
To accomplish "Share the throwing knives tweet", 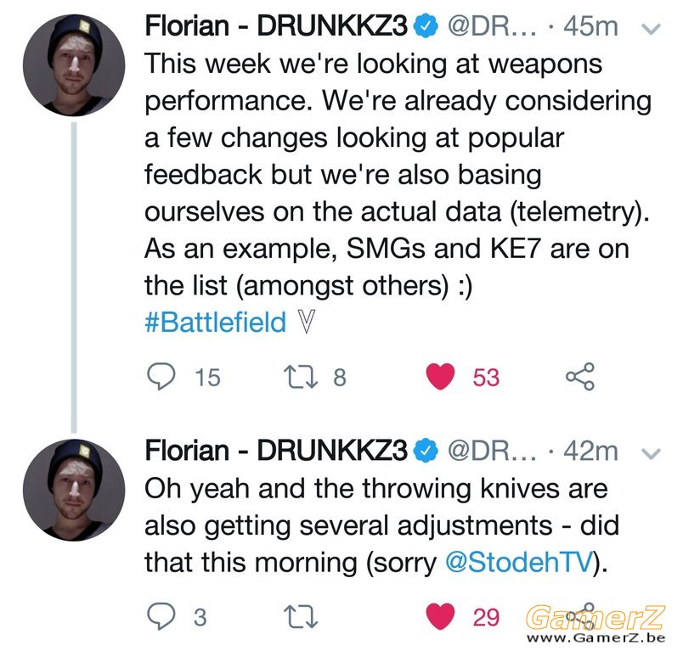I will pos(583,615).
